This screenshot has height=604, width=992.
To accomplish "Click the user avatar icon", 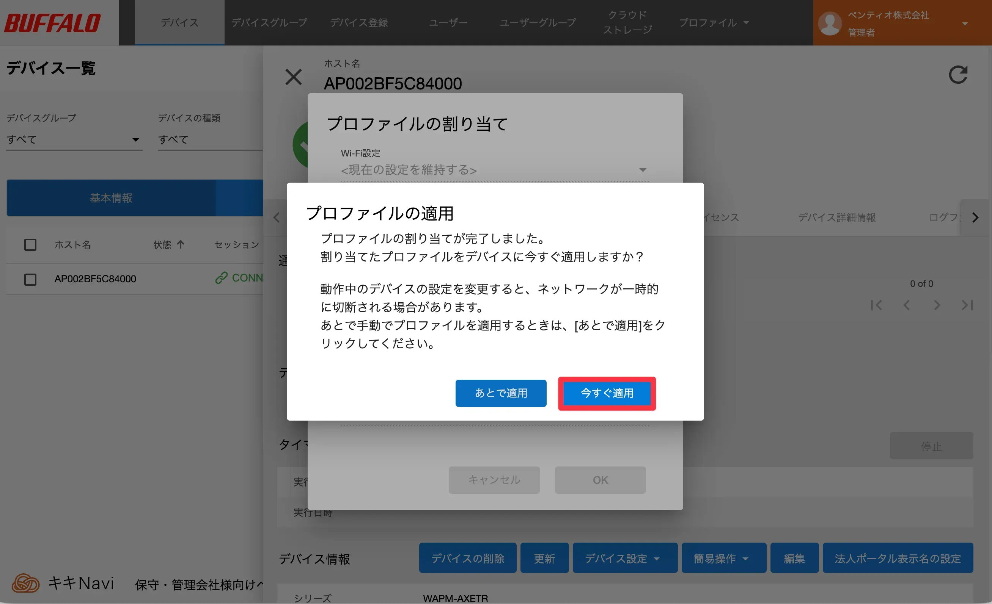I will click(x=830, y=23).
